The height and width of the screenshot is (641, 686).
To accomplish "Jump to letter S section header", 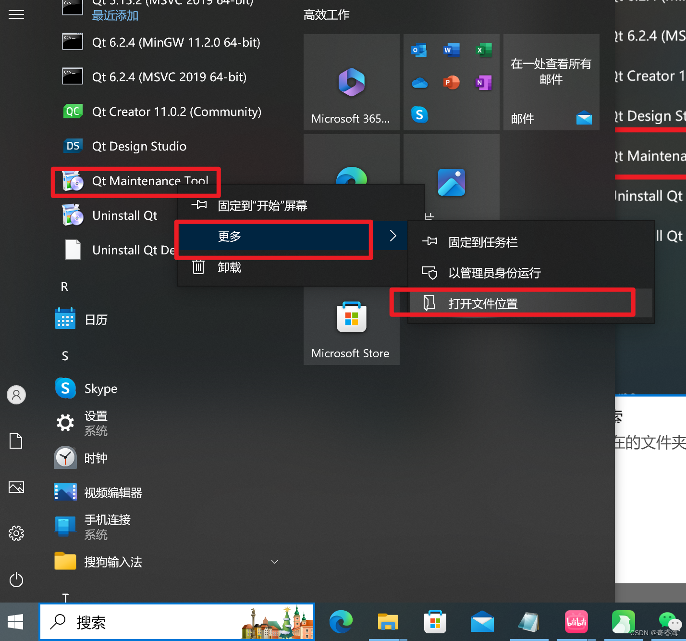I will (65, 356).
